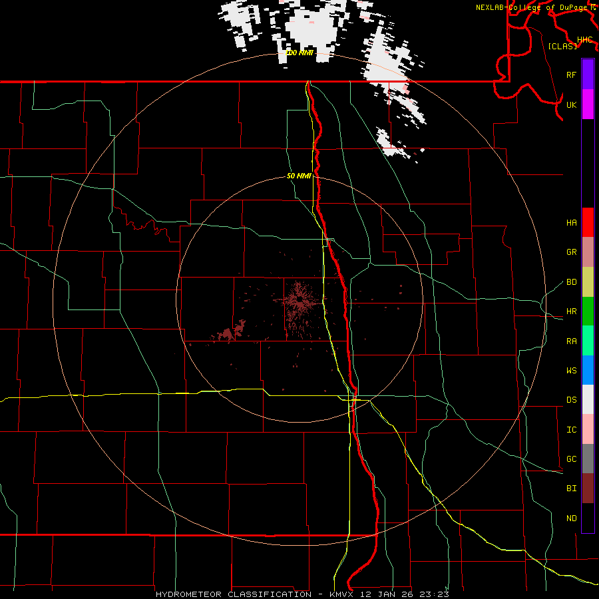599x599 pixels.
Task: Click the 'ND' legend label
Action: 571,518
